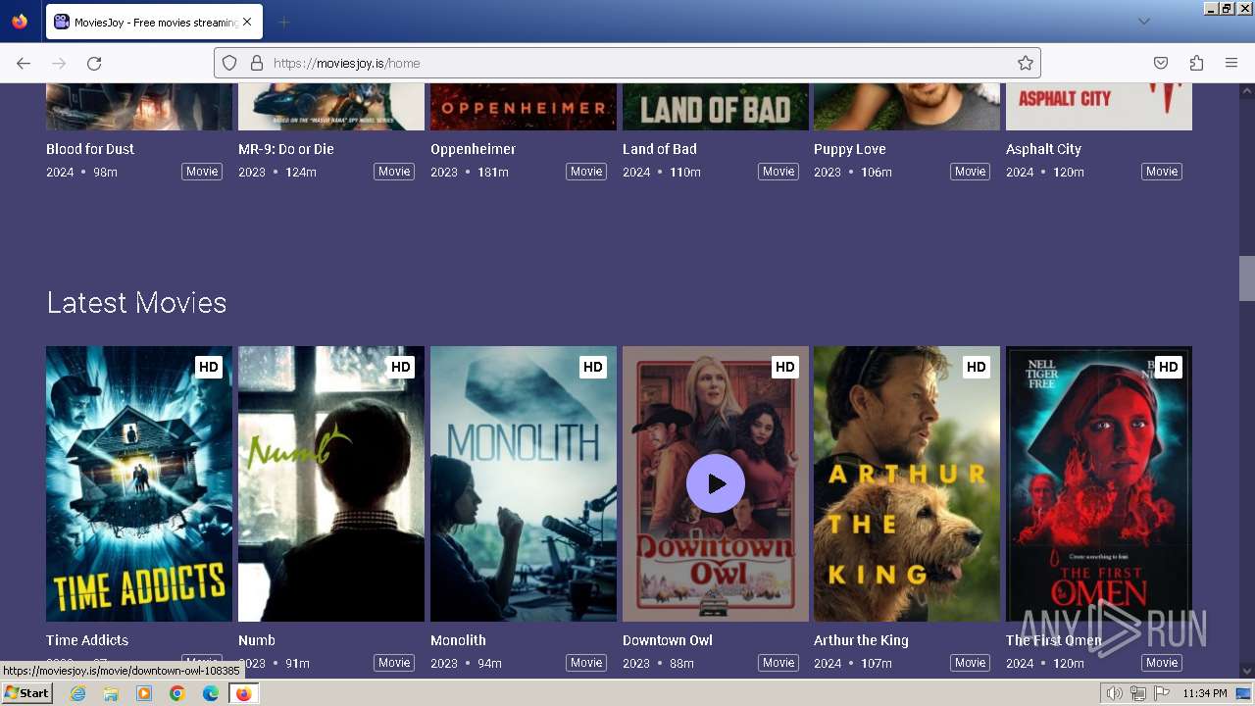1255x706 pixels.
Task: Open a new tab with the plus icon
Action: coord(283,22)
